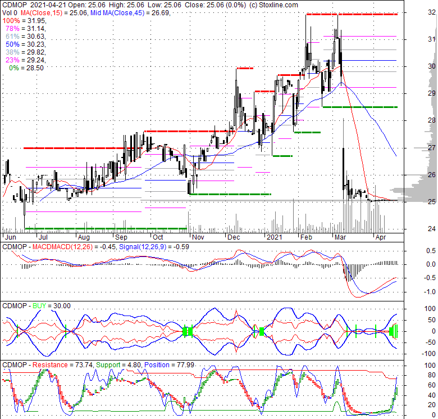
Task: Click the Jun month label on time axis
Action: tap(11, 237)
